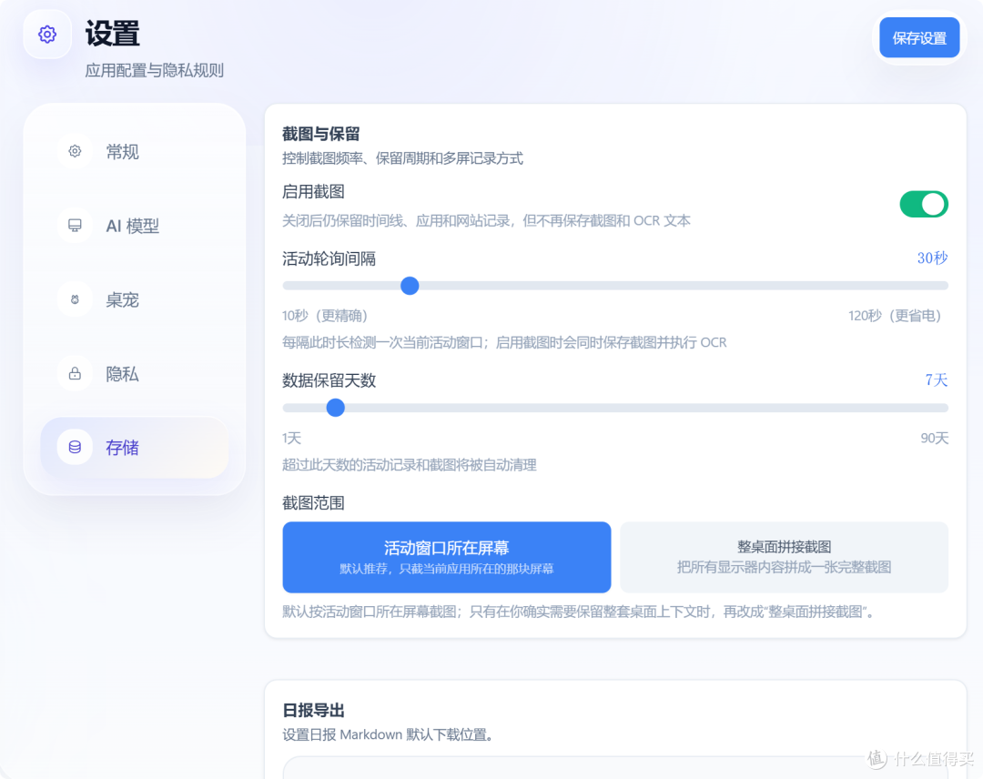Click the 90天 maximum label

[x=934, y=438]
